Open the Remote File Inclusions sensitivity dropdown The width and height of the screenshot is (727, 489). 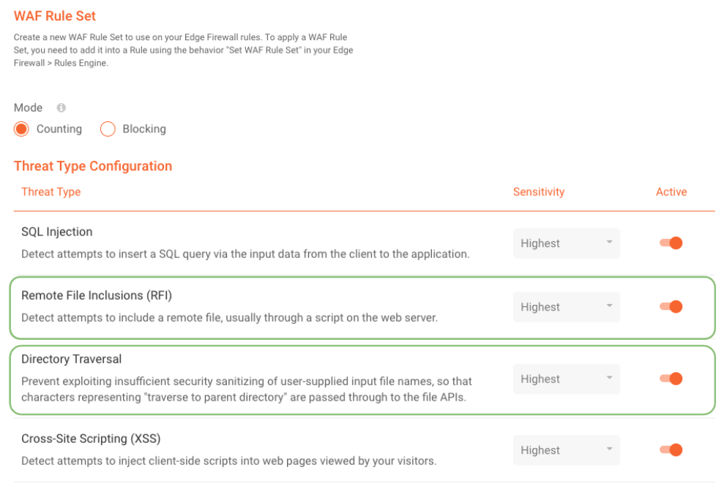(566, 306)
